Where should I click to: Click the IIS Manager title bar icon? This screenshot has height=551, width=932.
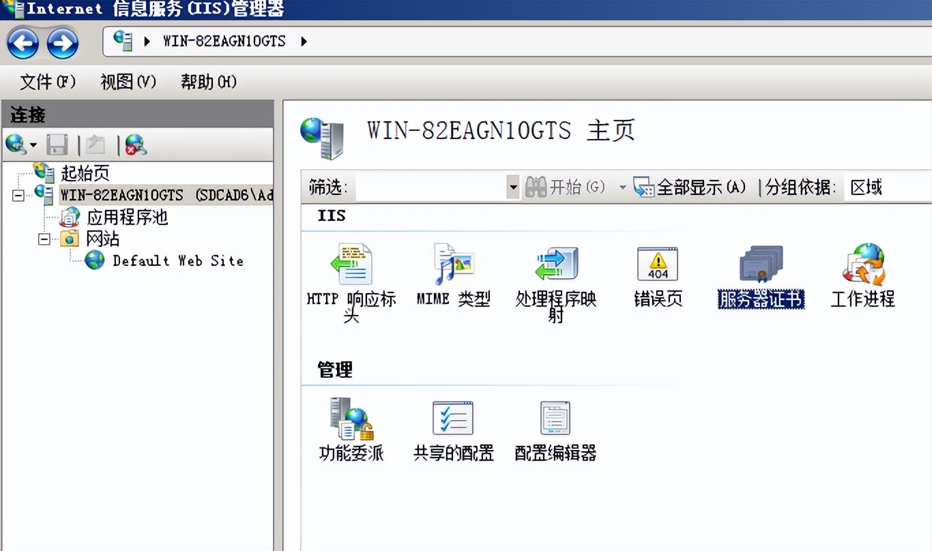click(x=12, y=9)
